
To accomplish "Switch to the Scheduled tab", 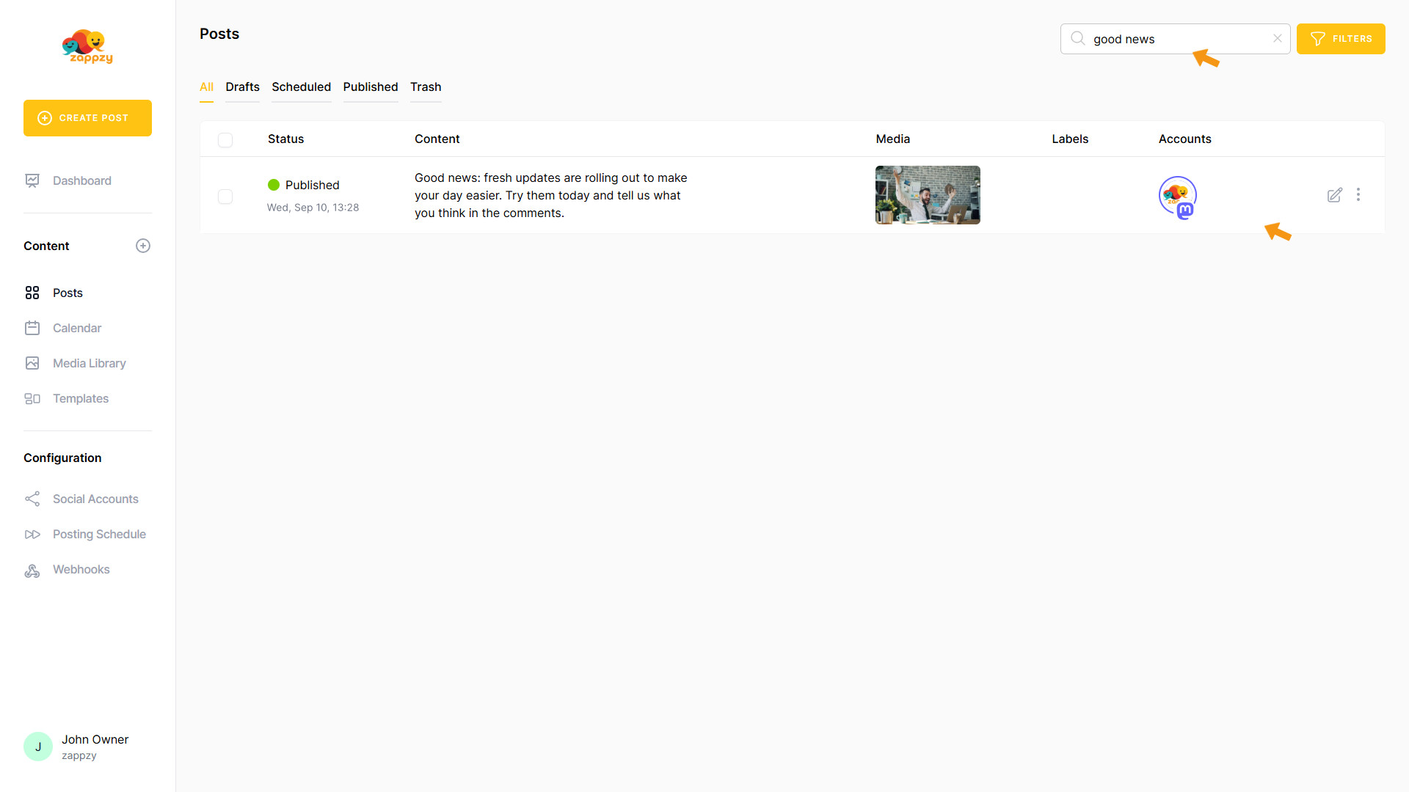I will point(301,87).
